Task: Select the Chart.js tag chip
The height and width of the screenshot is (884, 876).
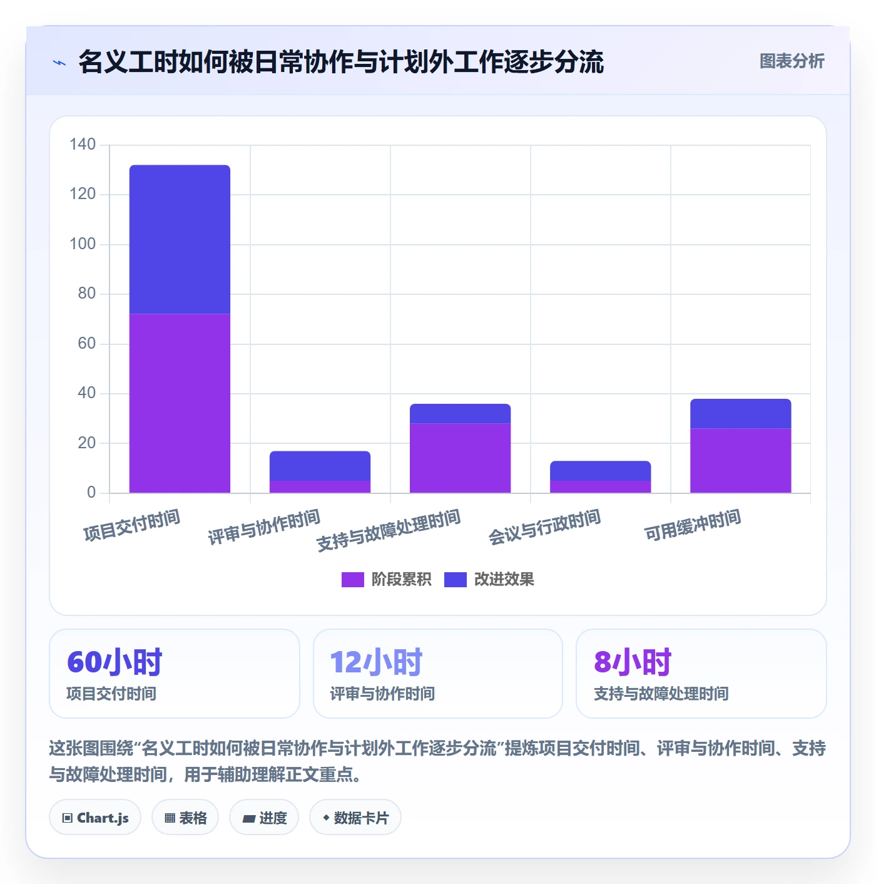Action: pyautogui.click(x=95, y=818)
